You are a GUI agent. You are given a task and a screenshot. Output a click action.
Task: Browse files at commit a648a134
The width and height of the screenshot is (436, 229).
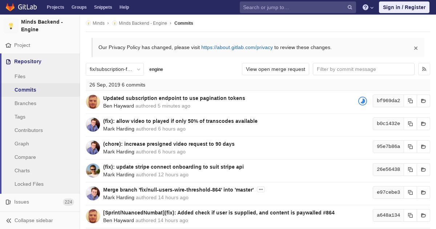(x=423, y=216)
